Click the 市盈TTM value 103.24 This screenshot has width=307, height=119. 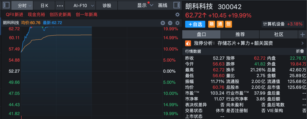(217, 93)
